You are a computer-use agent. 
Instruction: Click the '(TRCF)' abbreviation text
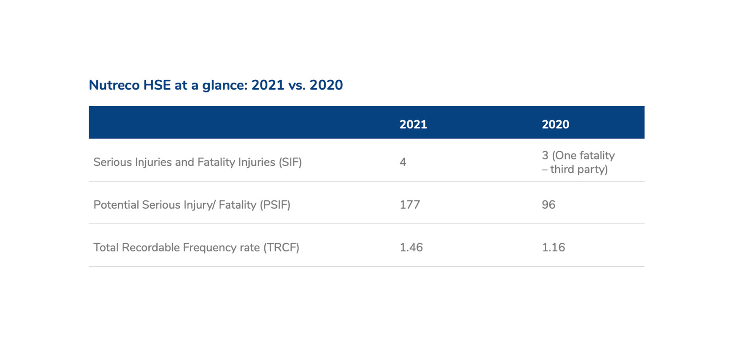(x=281, y=247)
